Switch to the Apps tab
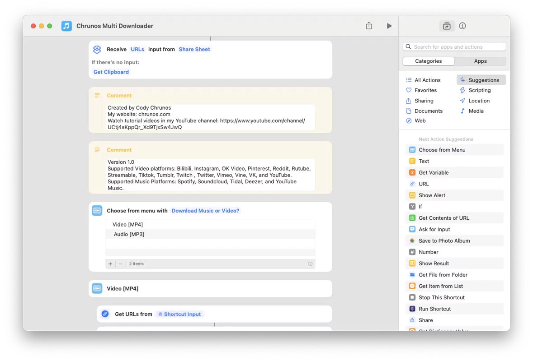 tap(480, 61)
